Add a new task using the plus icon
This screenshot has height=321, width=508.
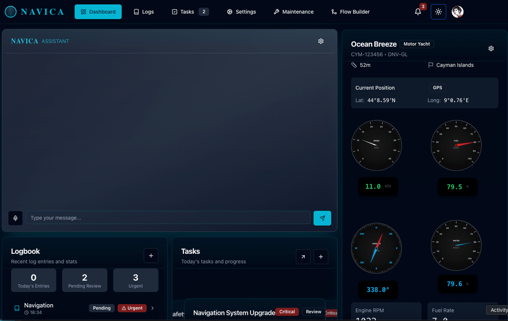point(321,257)
